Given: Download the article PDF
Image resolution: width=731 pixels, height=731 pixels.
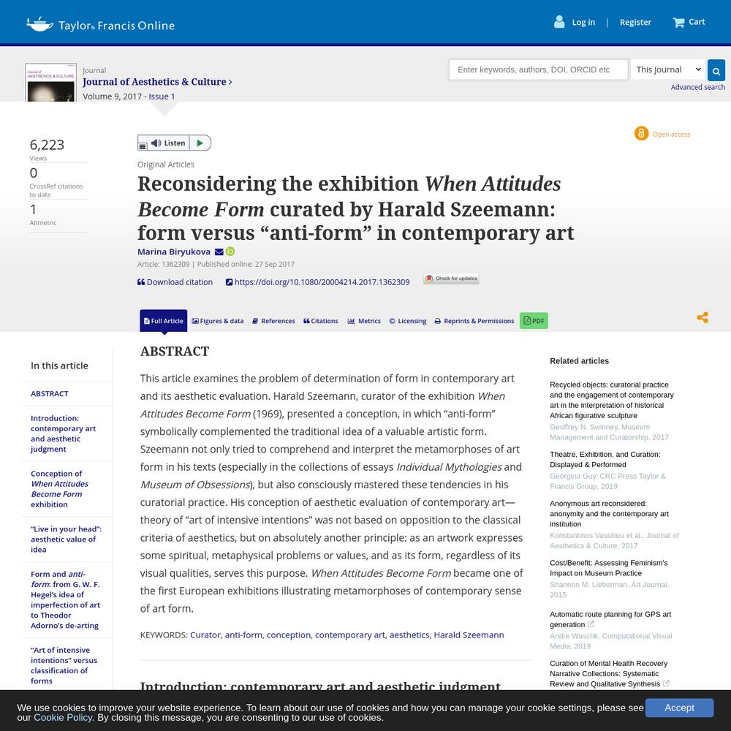Looking at the screenshot, I should point(534,321).
